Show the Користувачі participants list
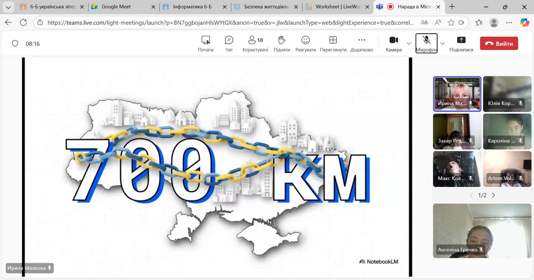Screen dimensions: 534x280 tap(255, 44)
